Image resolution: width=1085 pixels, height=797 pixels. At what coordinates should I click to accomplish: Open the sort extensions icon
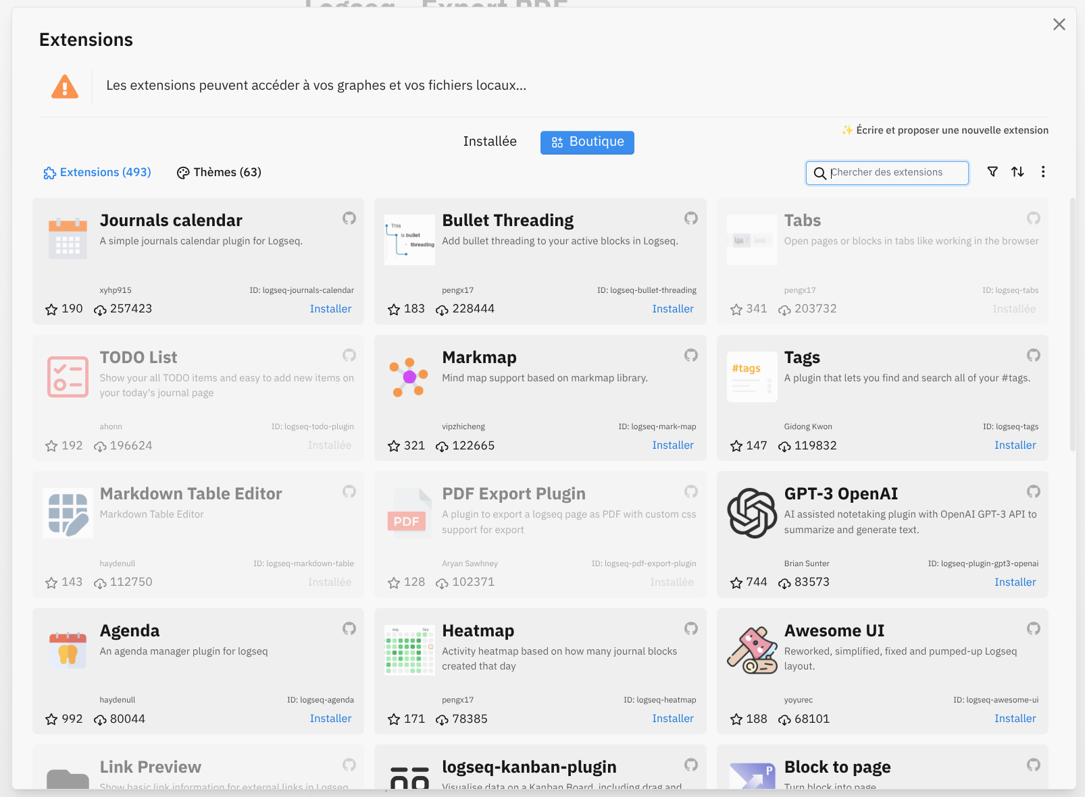pos(1017,172)
